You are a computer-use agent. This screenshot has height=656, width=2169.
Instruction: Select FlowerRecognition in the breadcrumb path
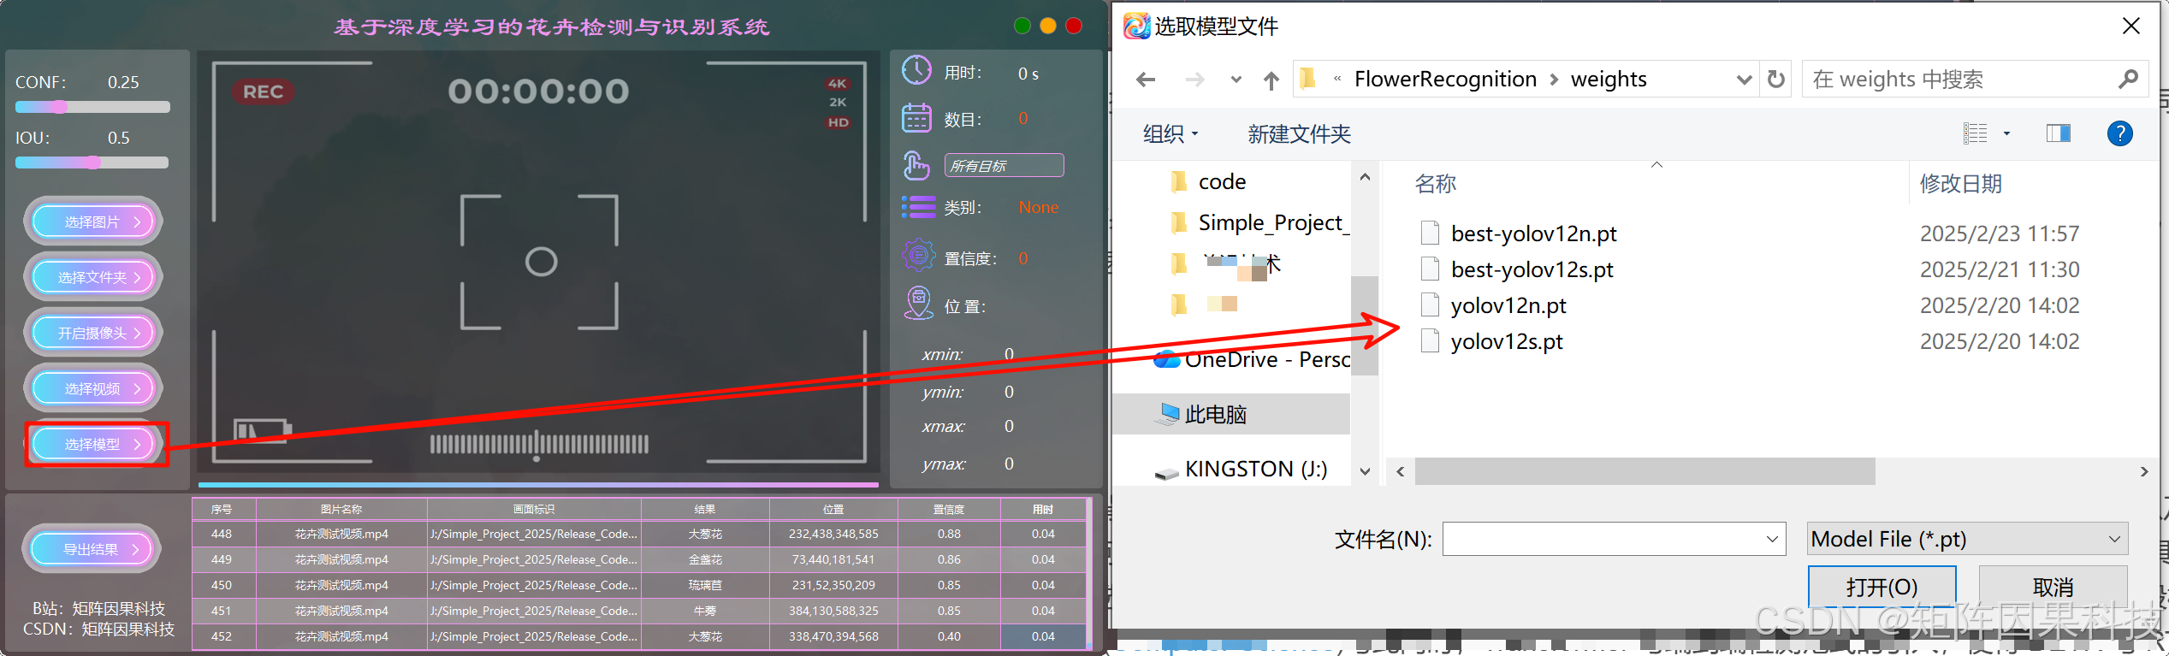pyautogui.click(x=1445, y=80)
